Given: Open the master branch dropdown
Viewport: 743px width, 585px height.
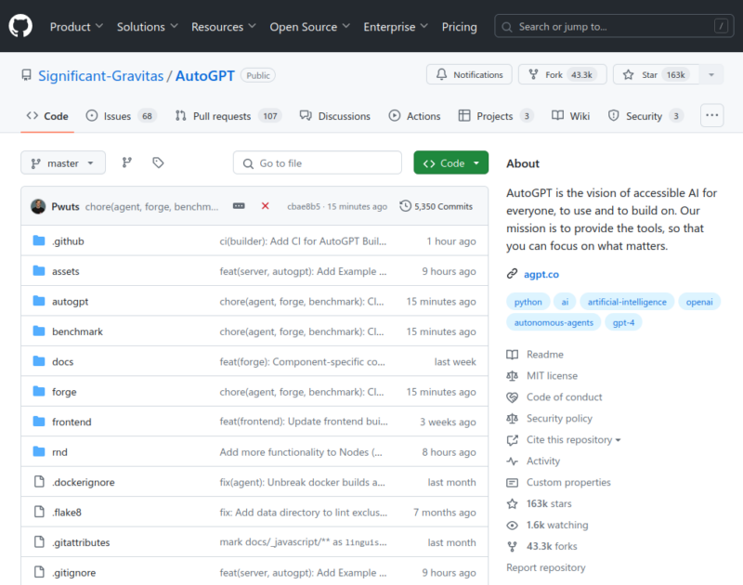Looking at the screenshot, I should tap(62, 162).
